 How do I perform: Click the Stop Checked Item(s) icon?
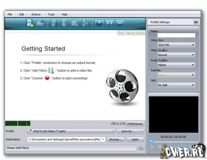(120, 24)
